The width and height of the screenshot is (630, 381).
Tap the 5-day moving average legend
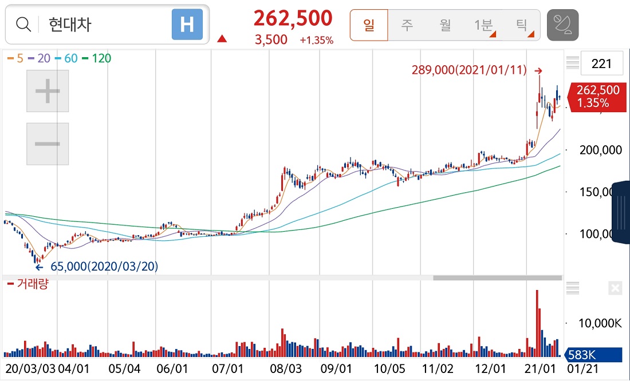[x=15, y=58]
